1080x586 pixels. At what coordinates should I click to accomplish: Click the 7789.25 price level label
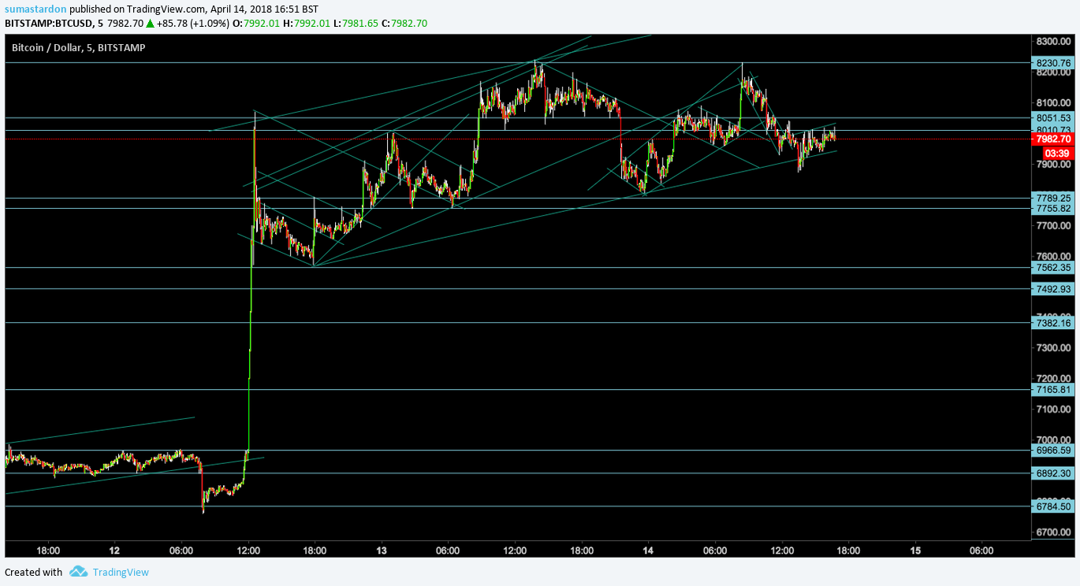point(1053,198)
